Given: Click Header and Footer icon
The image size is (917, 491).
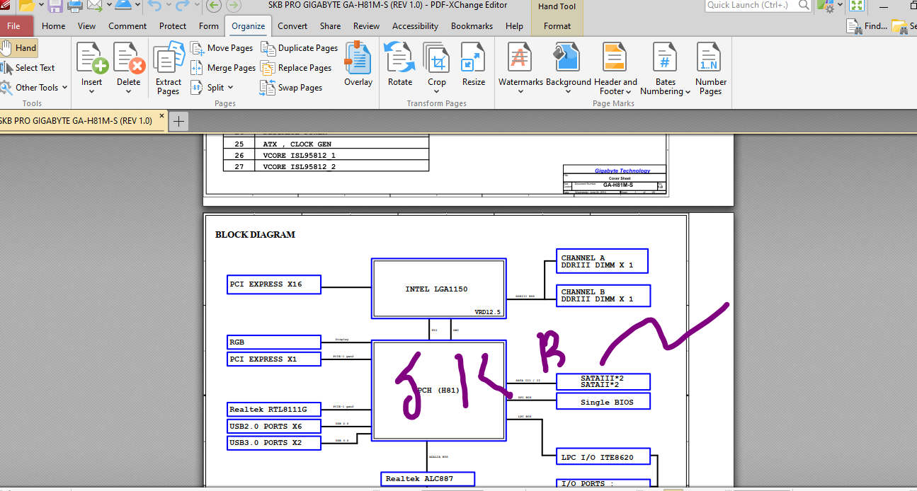Looking at the screenshot, I should tap(615, 57).
